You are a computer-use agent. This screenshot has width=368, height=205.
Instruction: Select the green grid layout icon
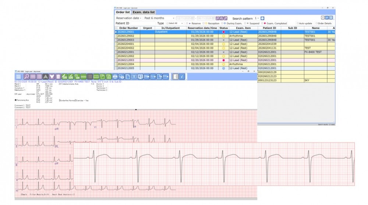[x=84, y=77]
